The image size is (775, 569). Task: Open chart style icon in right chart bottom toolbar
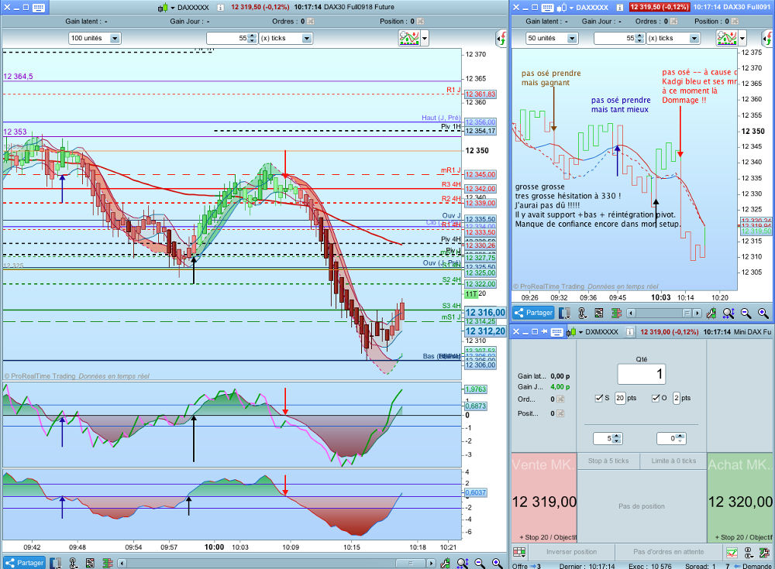pos(564,313)
